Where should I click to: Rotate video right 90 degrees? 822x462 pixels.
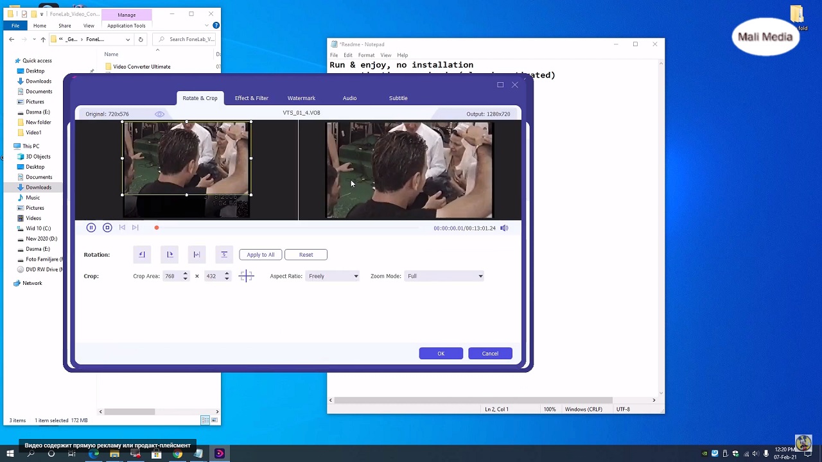coord(170,255)
